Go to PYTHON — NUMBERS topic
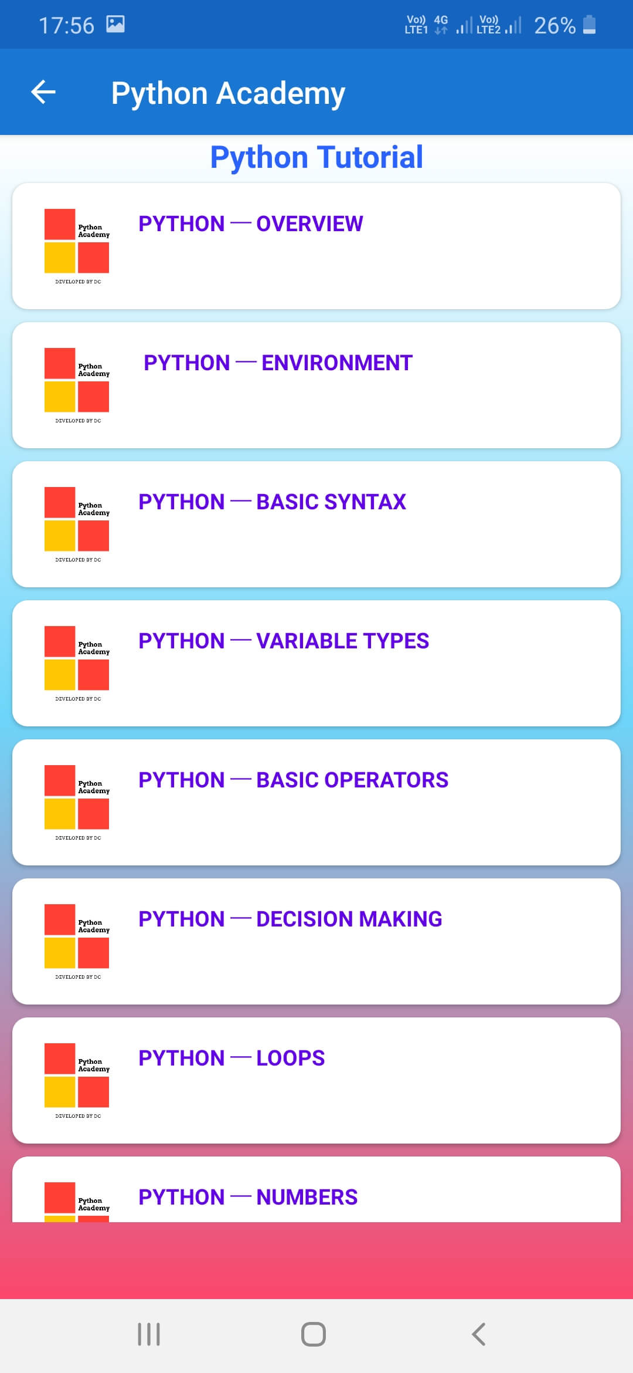This screenshot has width=633, height=1373. 248,1197
